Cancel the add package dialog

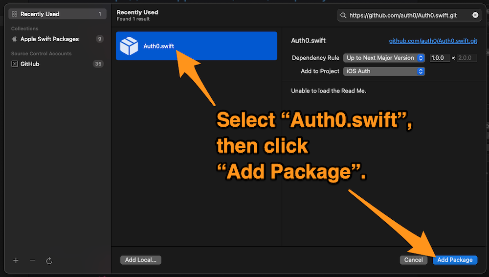tap(413, 260)
